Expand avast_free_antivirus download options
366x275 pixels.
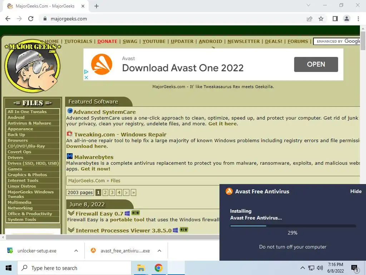point(159,251)
